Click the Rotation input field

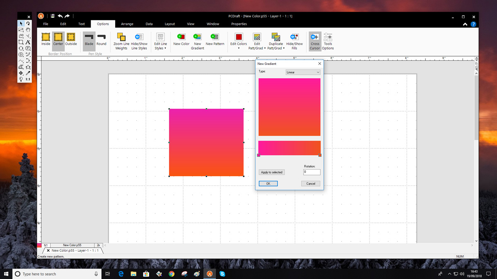(x=311, y=172)
